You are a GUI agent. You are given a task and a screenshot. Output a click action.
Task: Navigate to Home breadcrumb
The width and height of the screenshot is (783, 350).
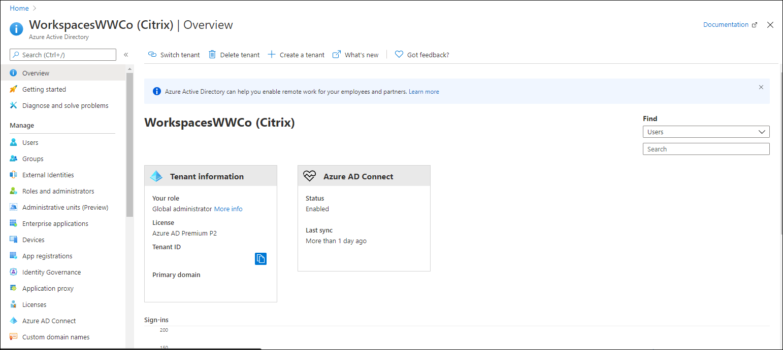coord(19,9)
